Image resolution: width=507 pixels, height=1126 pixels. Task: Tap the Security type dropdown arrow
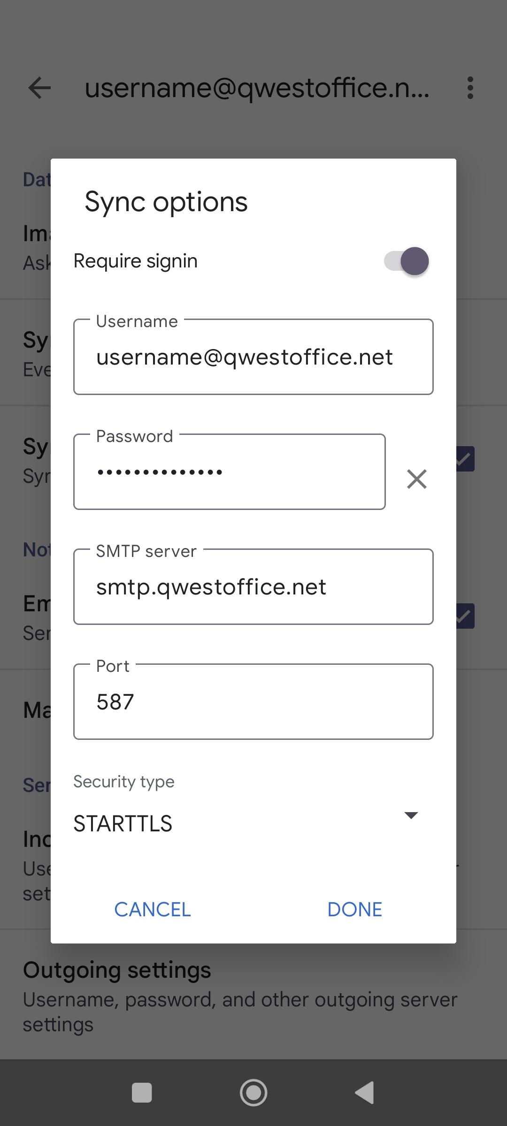410,816
